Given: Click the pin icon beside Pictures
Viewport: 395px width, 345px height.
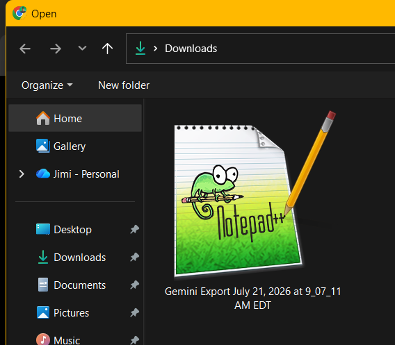Looking at the screenshot, I should [134, 312].
